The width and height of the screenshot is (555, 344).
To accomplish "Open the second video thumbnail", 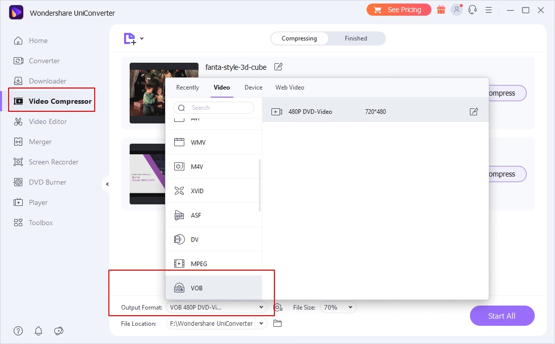I will tap(147, 174).
